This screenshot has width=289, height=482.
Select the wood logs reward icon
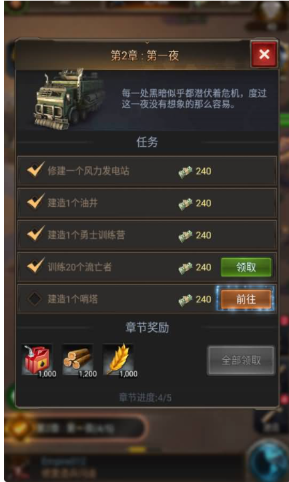(x=77, y=359)
